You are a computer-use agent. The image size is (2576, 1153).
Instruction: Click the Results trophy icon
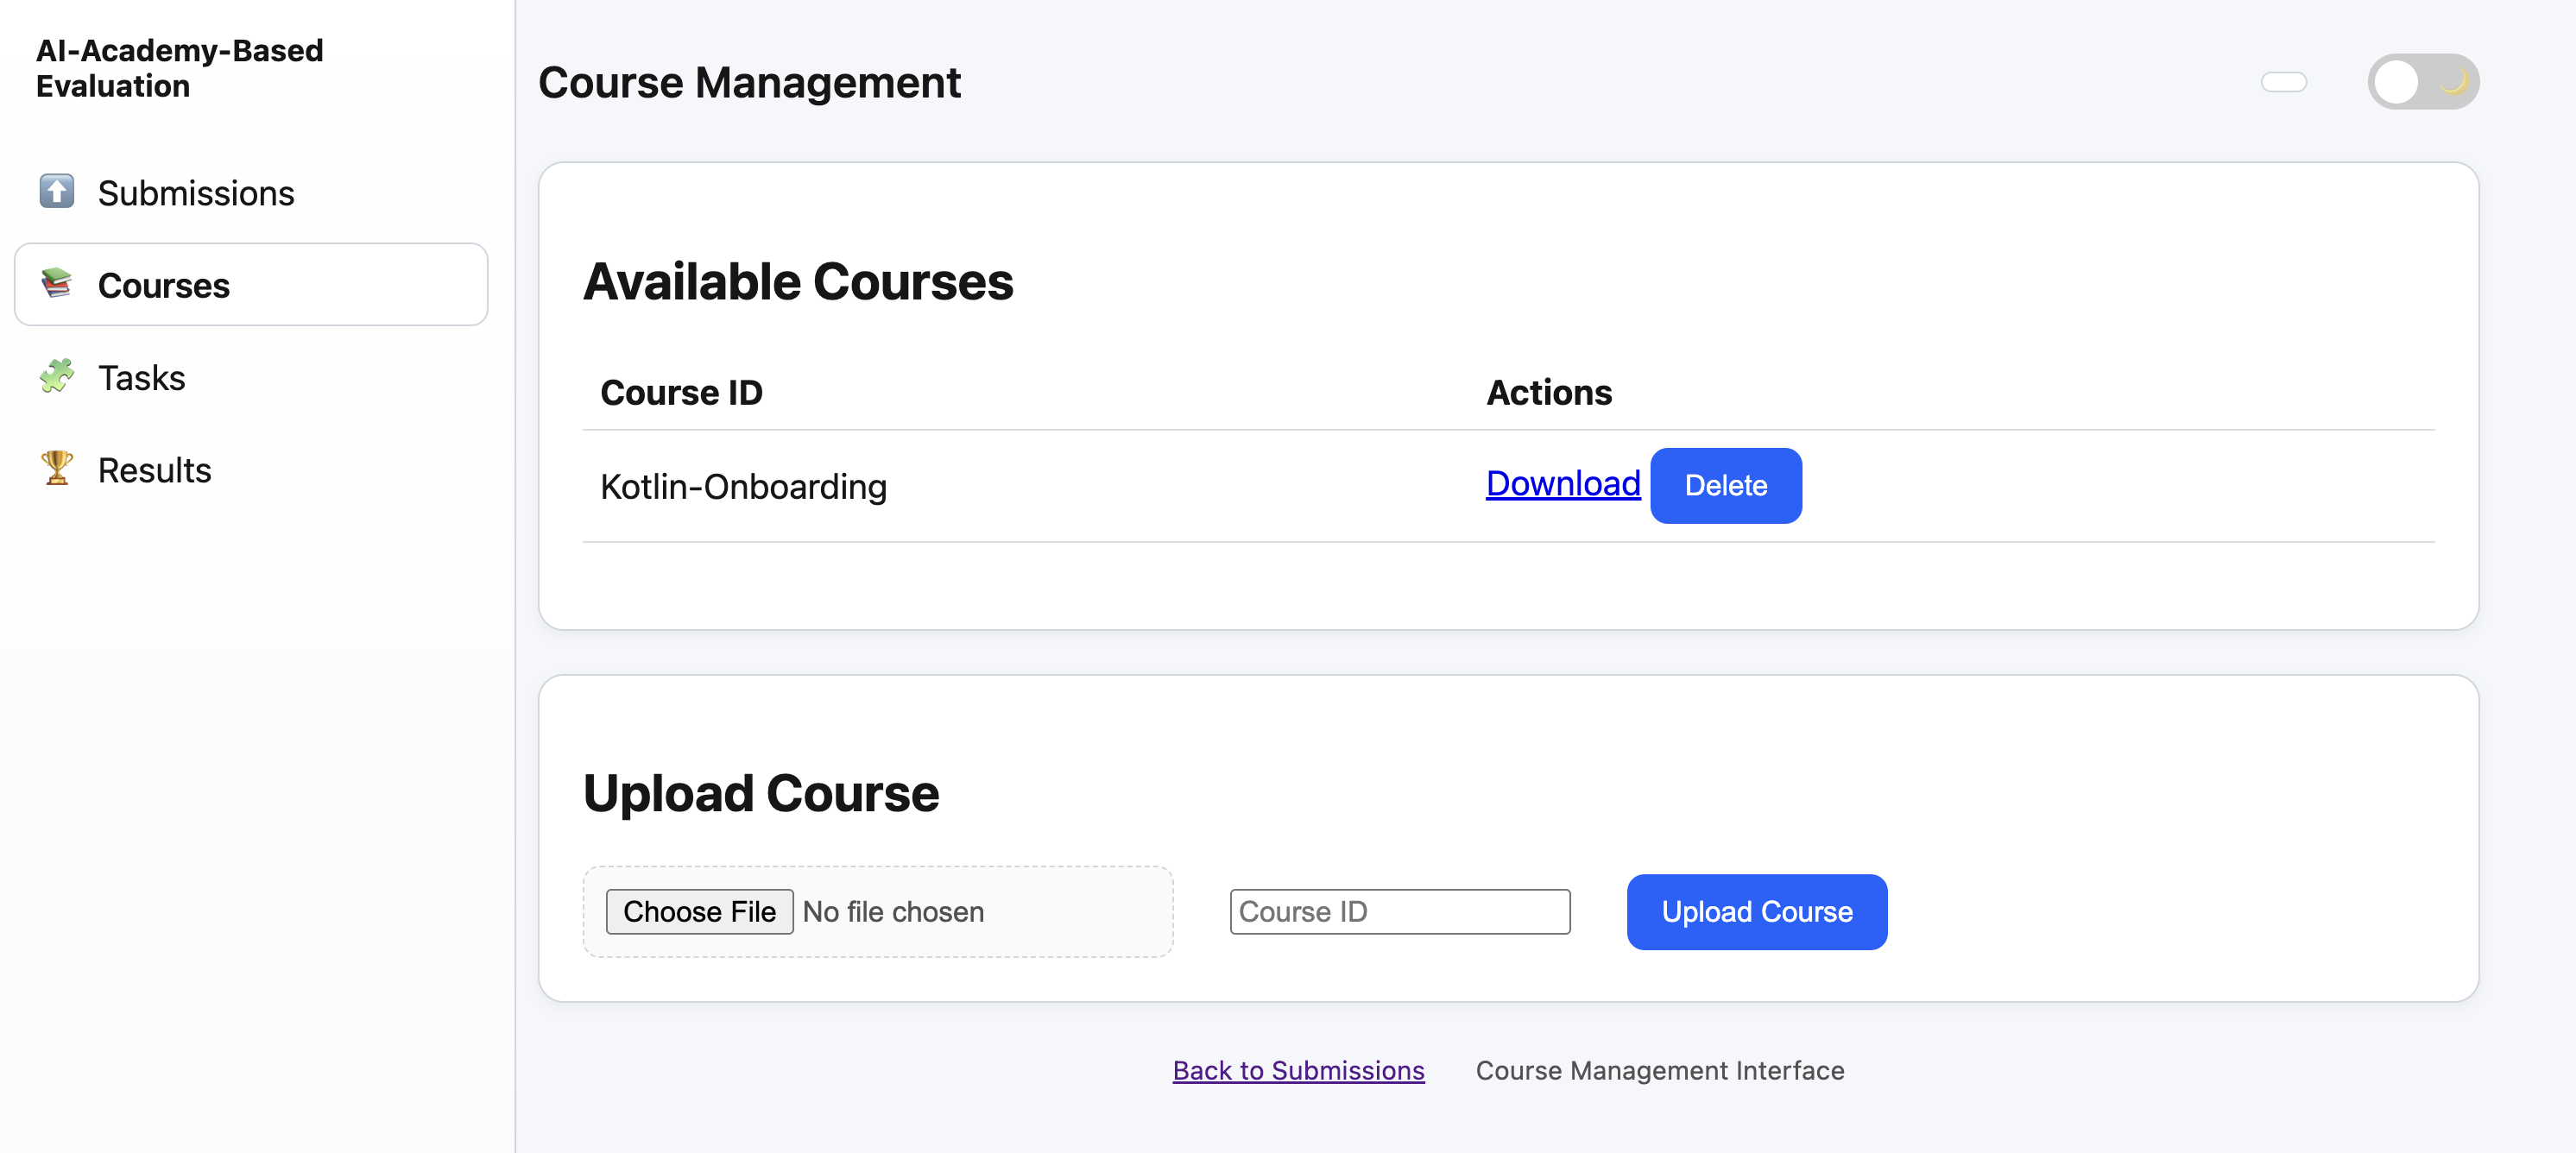[x=57, y=468]
